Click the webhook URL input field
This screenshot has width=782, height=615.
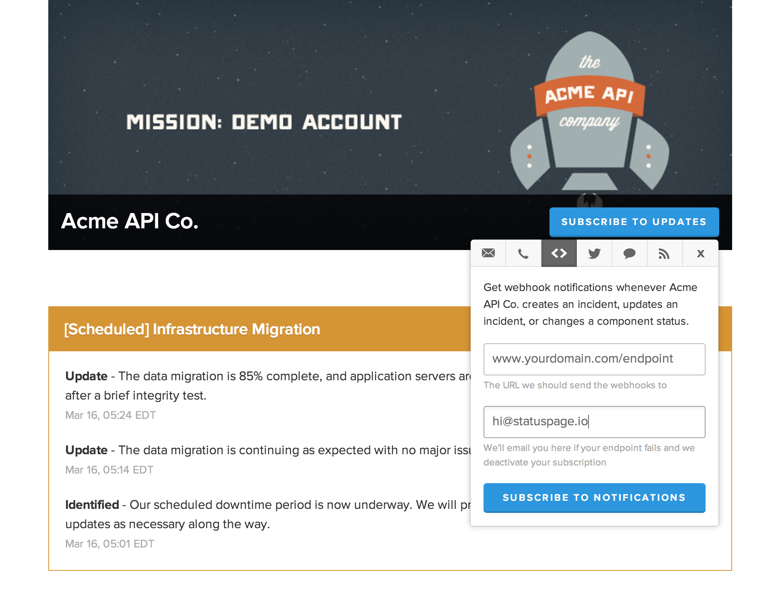(594, 358)
